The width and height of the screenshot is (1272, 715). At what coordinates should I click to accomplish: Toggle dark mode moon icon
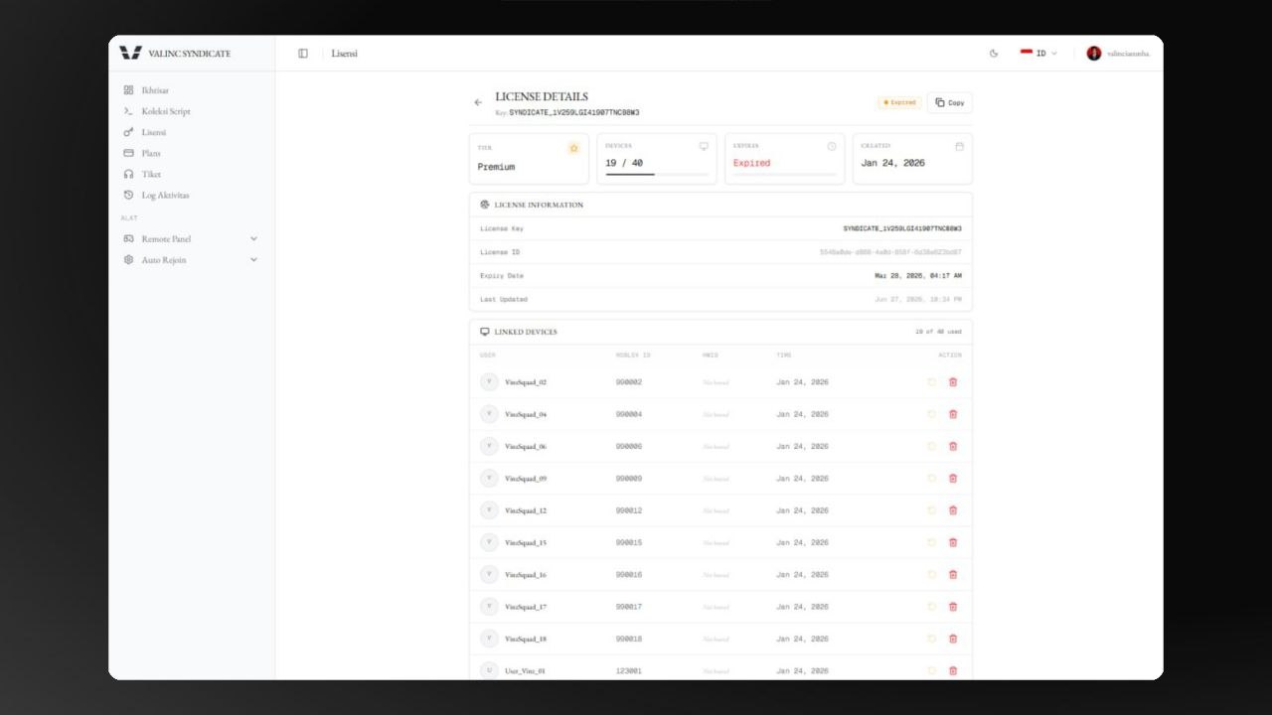[994, 54]
